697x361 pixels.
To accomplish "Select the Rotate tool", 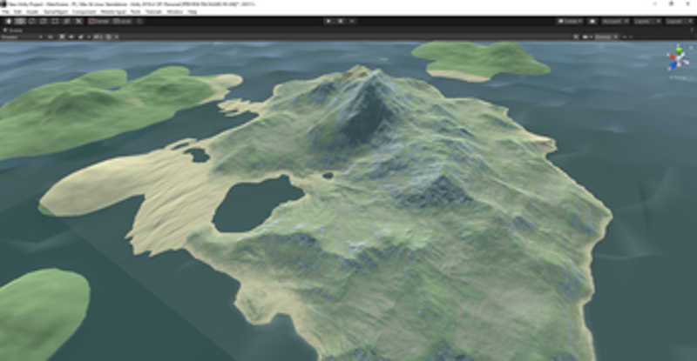I will coord(31,22).
